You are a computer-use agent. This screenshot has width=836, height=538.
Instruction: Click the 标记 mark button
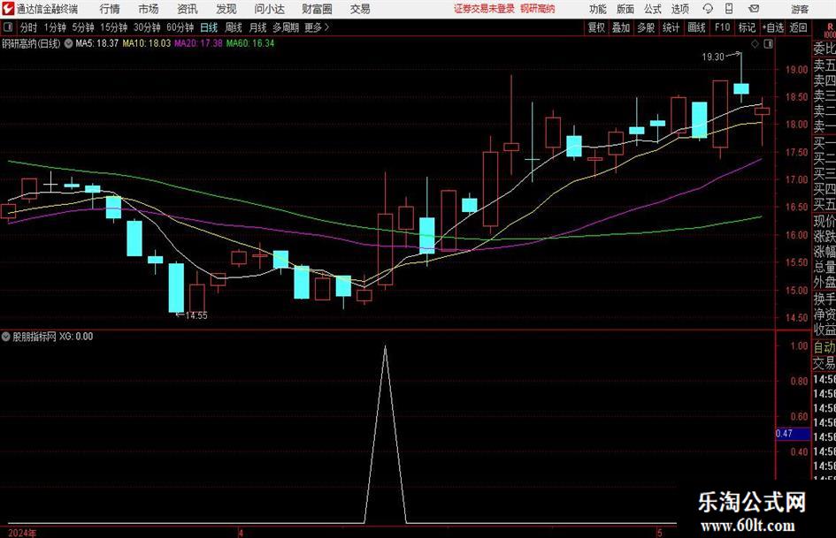(747, 27)
